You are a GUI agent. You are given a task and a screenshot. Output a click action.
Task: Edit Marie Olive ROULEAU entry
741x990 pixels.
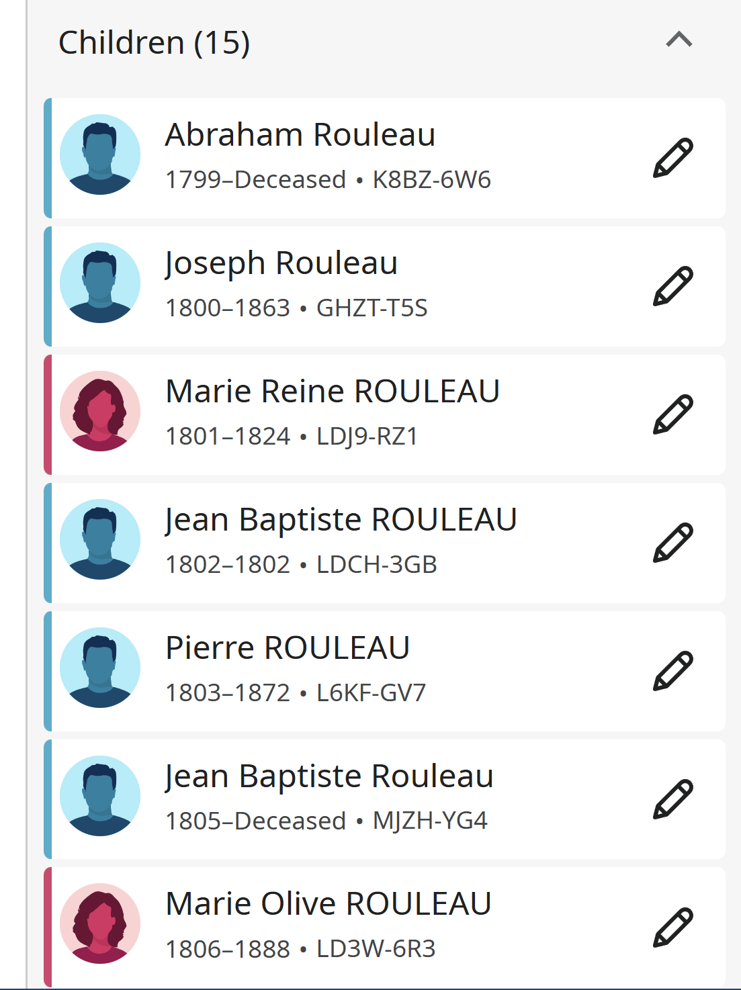click(673, 928)
